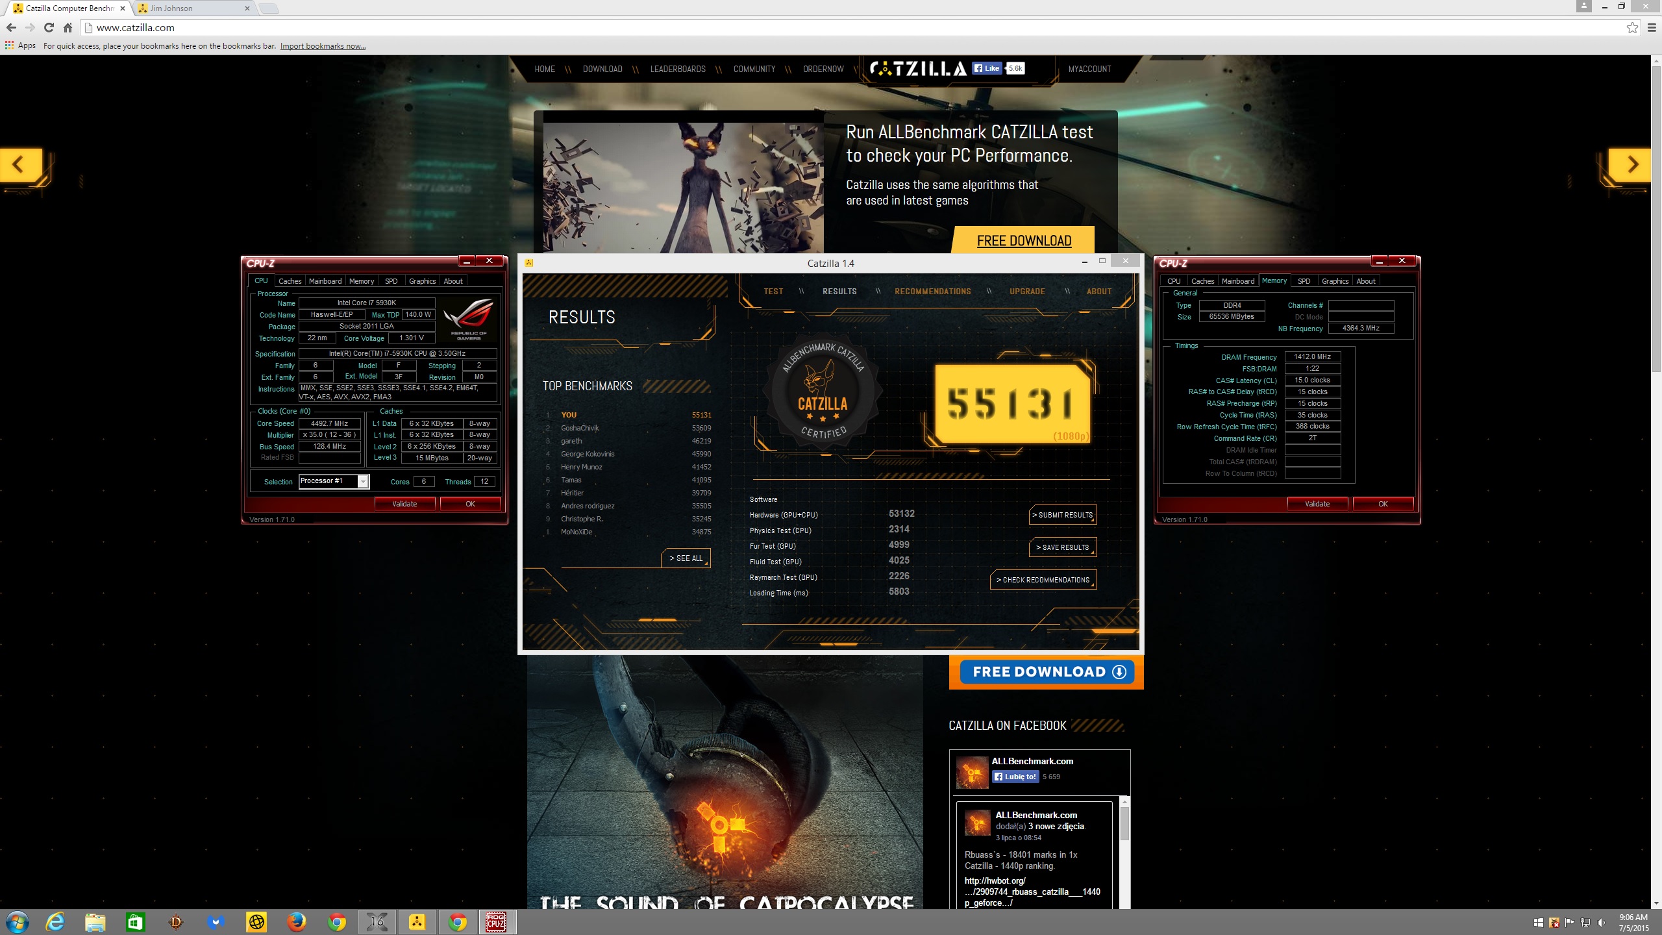Open Malwarebytes taskbar icon
This screenshot has height=935, width=1662.
[x=216, y=922]
